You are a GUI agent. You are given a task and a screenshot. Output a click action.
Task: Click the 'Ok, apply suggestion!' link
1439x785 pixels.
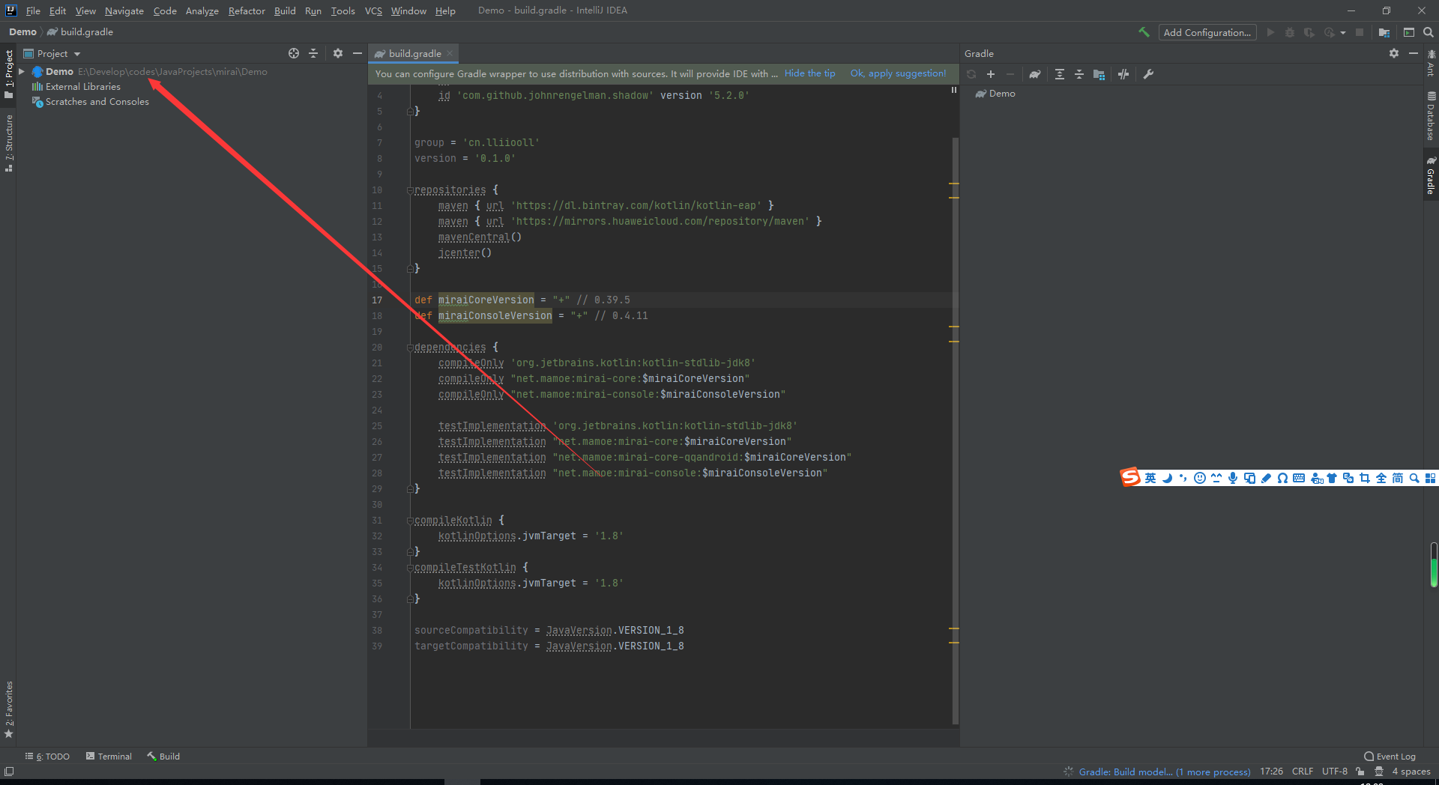click(x=898, y=73)
